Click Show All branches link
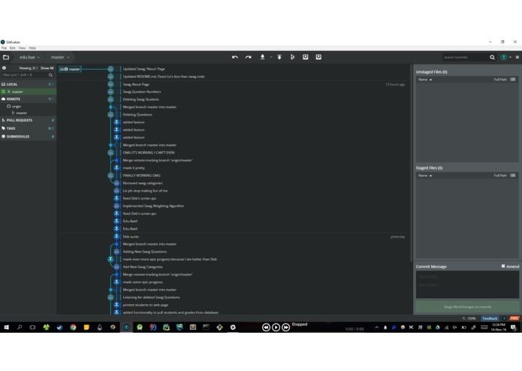The image size is (522, 371). 47,68
